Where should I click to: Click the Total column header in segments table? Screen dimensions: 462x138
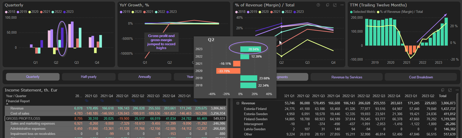coord(442,96)
